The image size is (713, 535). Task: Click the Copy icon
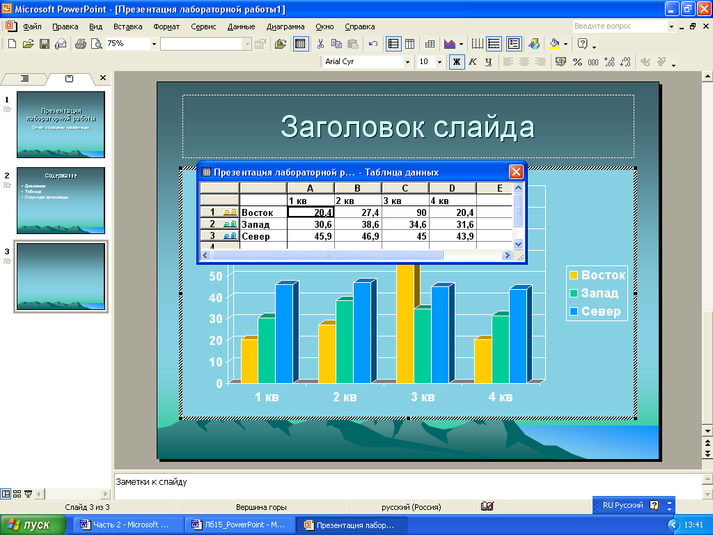[336, 44]
